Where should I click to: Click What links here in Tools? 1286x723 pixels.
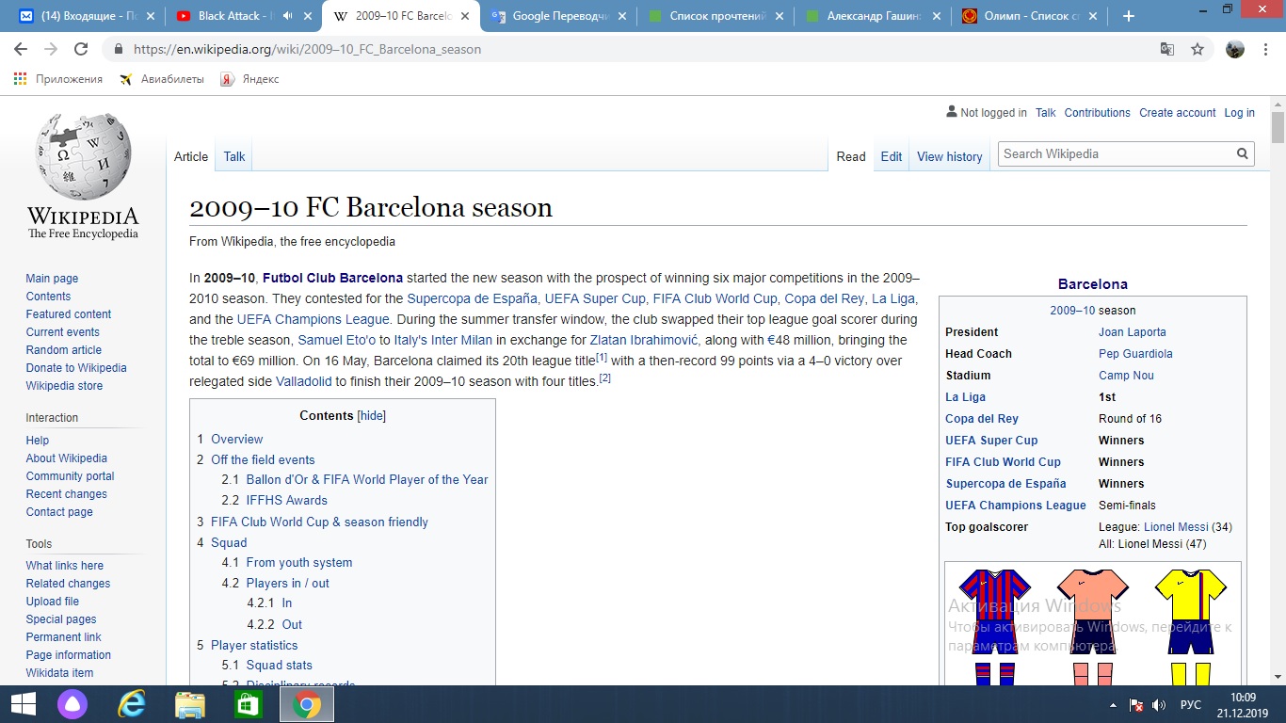pos(65,566)
